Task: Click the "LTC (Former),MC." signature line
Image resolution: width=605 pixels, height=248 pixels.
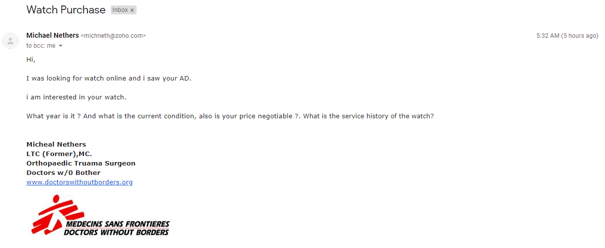Action: 59,154
